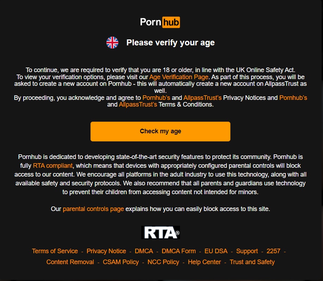This screenshot has height=281, width=323.
Task: Open the EU DSA link
Action: coord(216,251)
